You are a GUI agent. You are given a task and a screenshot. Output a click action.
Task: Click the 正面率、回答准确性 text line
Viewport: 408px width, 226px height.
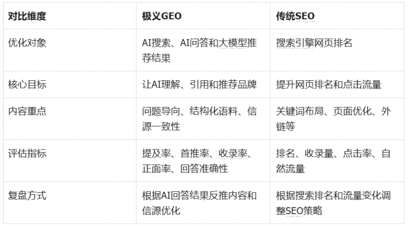[x=185, y=169]
